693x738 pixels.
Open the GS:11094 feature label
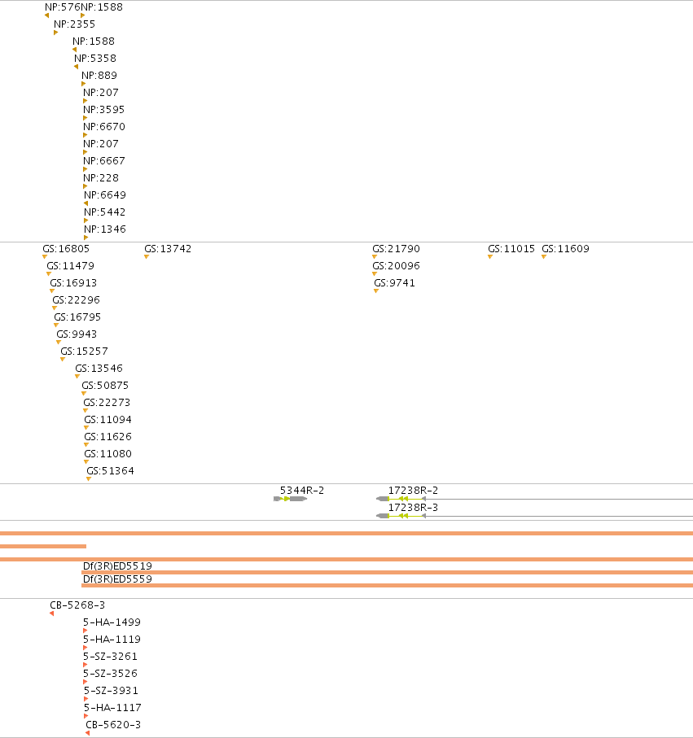(x=107, y=420)
